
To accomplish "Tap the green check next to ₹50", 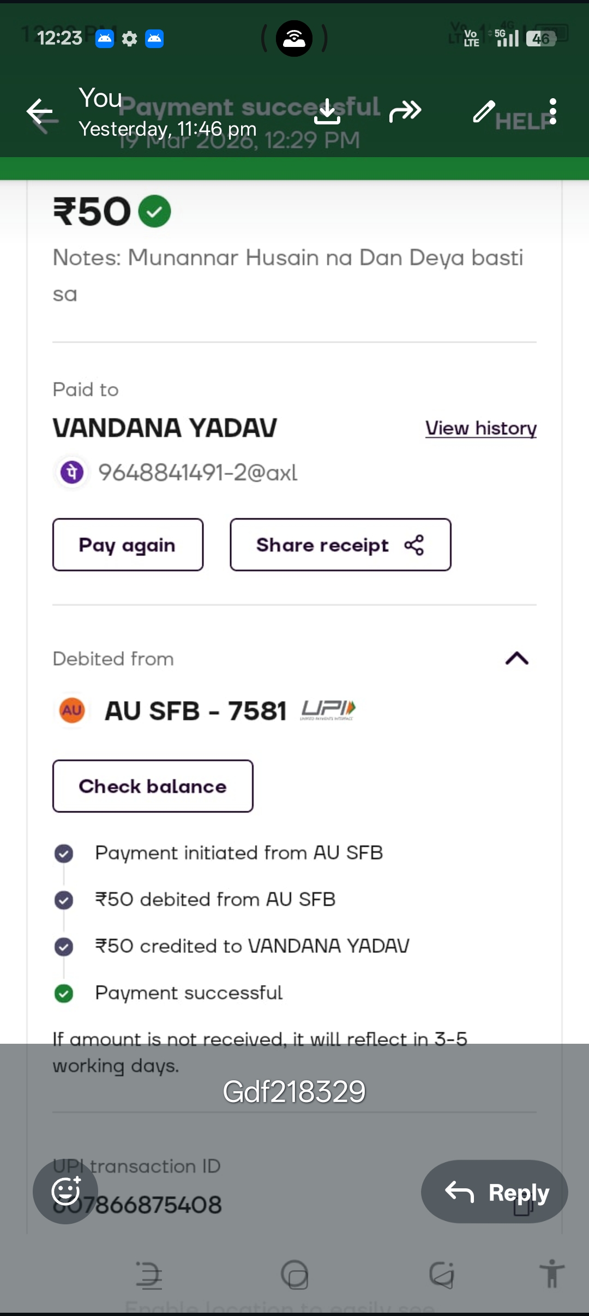I will (155, 211).
